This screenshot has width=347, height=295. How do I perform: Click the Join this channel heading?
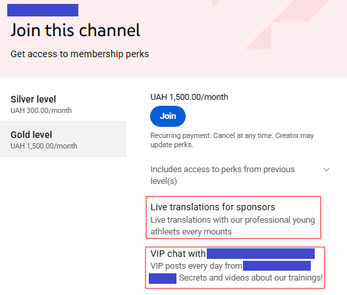[76, 30]
